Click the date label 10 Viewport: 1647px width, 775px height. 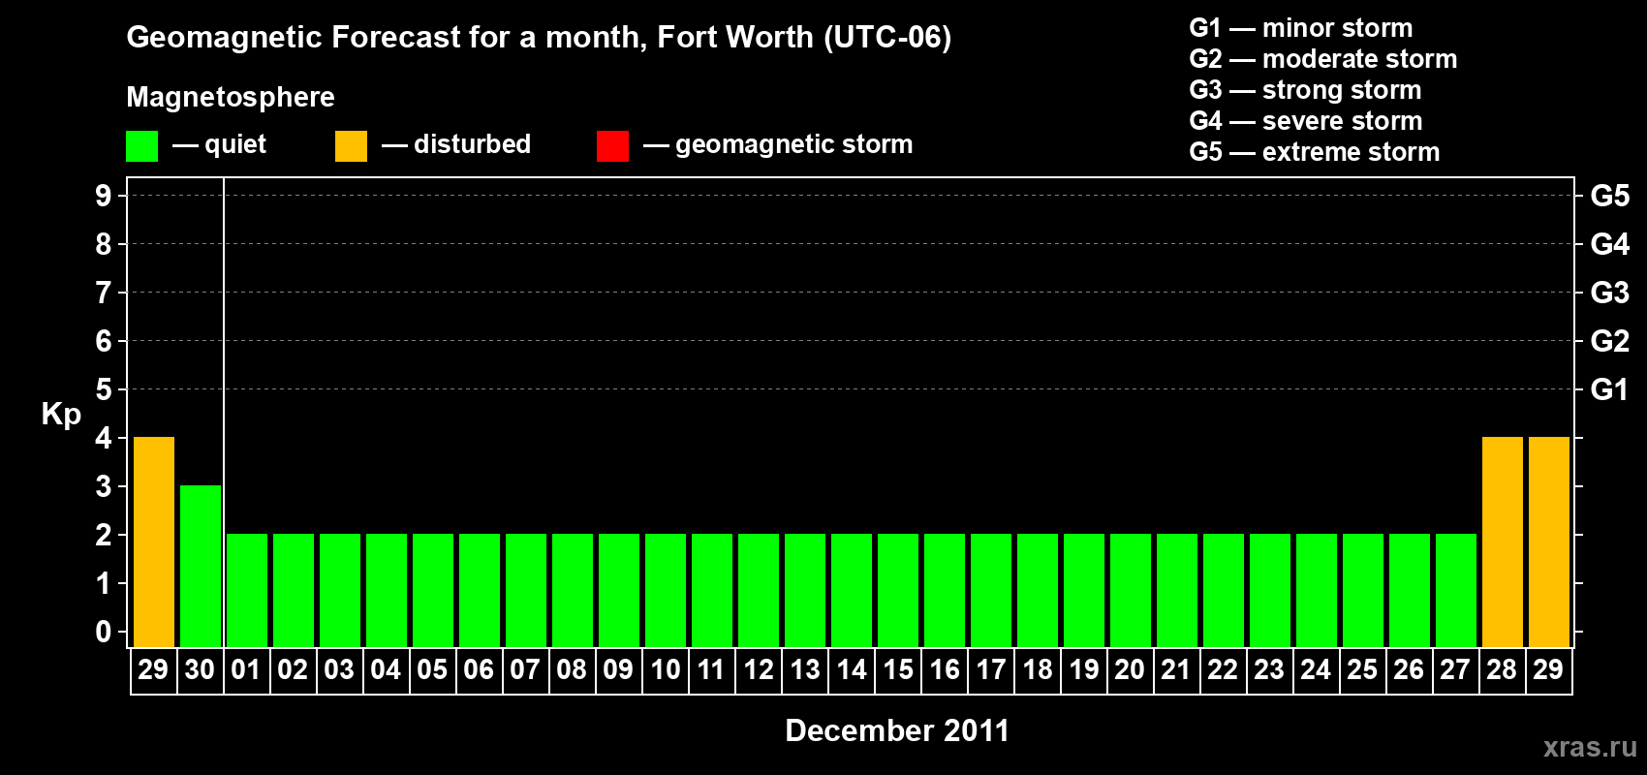click(665, 669)
